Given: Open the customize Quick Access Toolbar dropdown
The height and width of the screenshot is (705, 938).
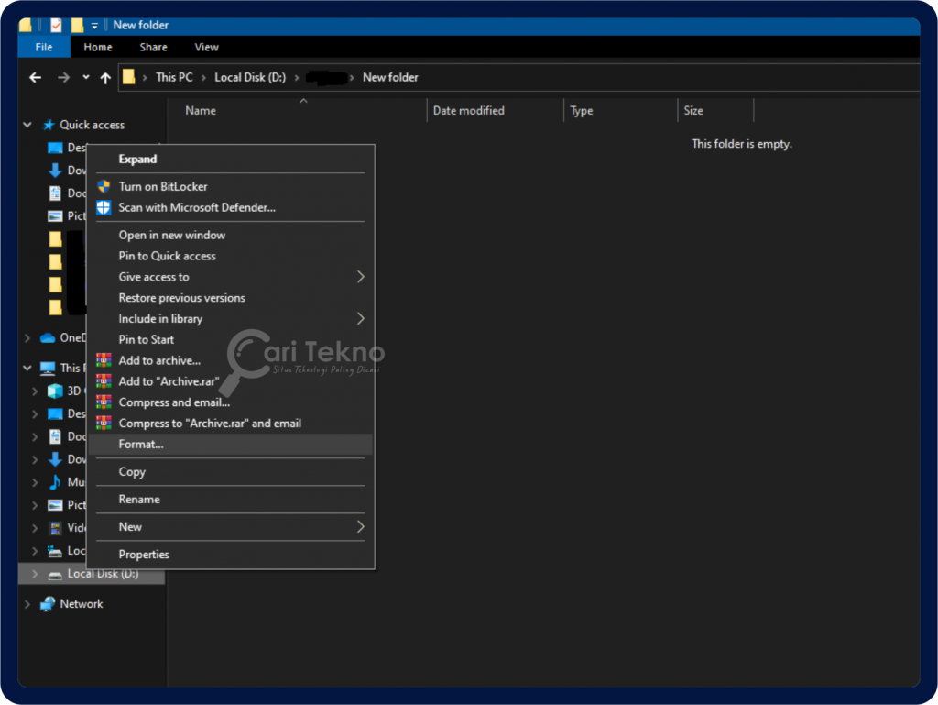Looking at the screenshot, I should pos(93,25).
